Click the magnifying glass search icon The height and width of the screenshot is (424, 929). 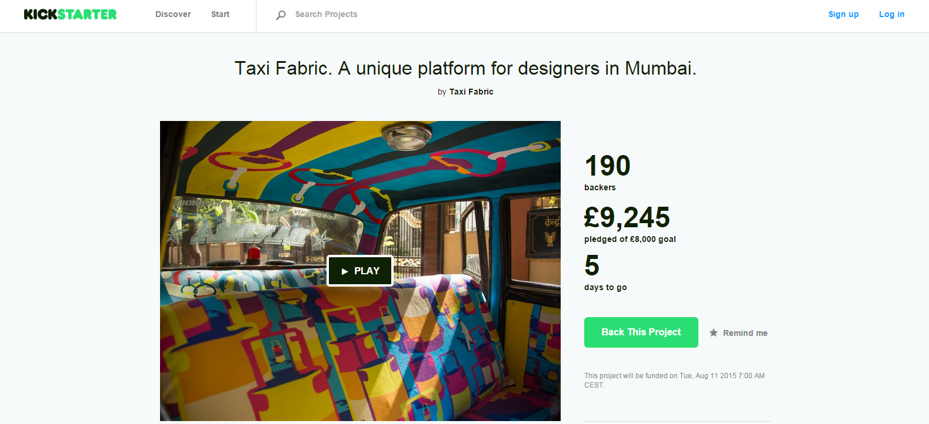(x=281, y=15)
